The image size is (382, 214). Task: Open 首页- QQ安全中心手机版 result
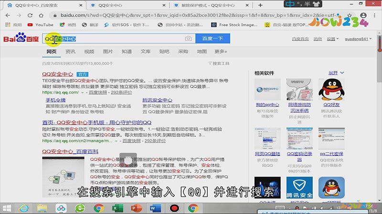(97, 123)
